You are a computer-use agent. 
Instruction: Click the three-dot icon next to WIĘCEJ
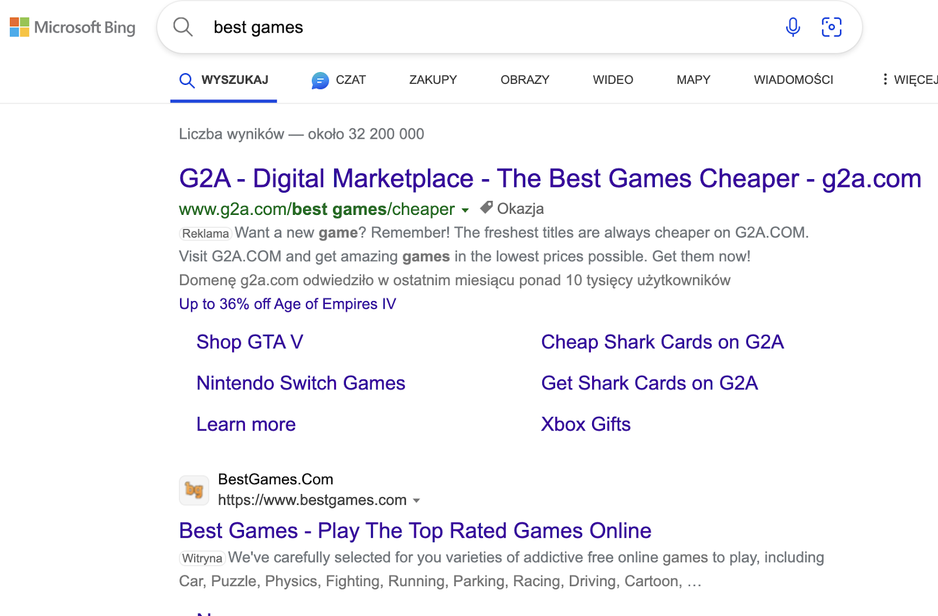click(885, 79)
